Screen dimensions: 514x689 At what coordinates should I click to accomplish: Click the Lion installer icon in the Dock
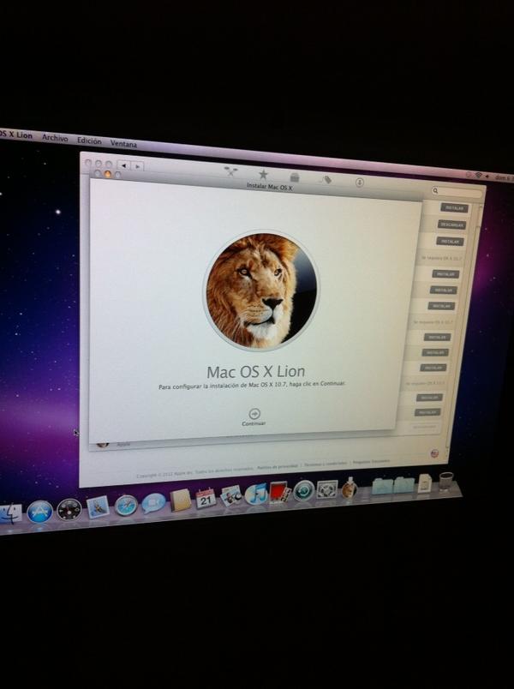(x=350, y=488)
